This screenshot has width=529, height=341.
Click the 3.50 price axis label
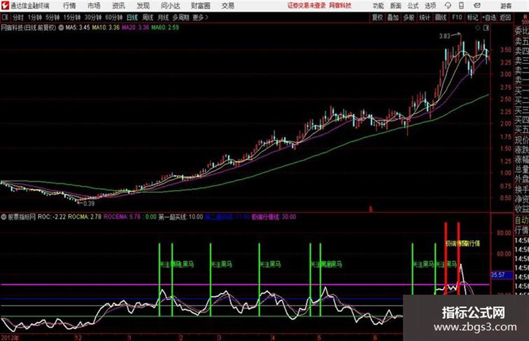point(505,50)
